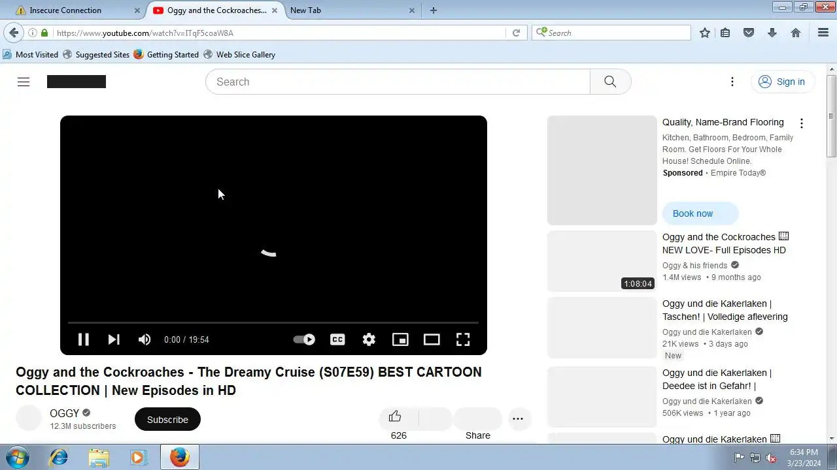This screenshot has width=837, height=470.
Task: Click scrollbar down arrow
Action: [832, 439]
